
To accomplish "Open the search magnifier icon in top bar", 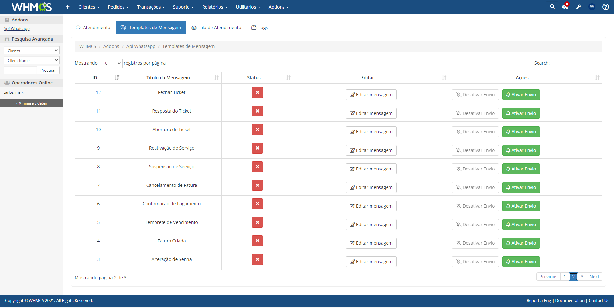I will tap(552, 7).
